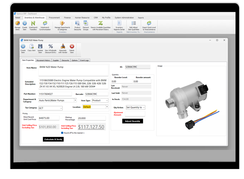Click Most Recent Unit Cost Price field

[x=49, y=118]
